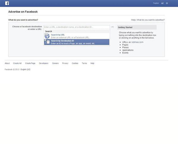Open the Terms footer link
Image resolution: width=178 pixels, height=144 pixels.
point(84,63)
